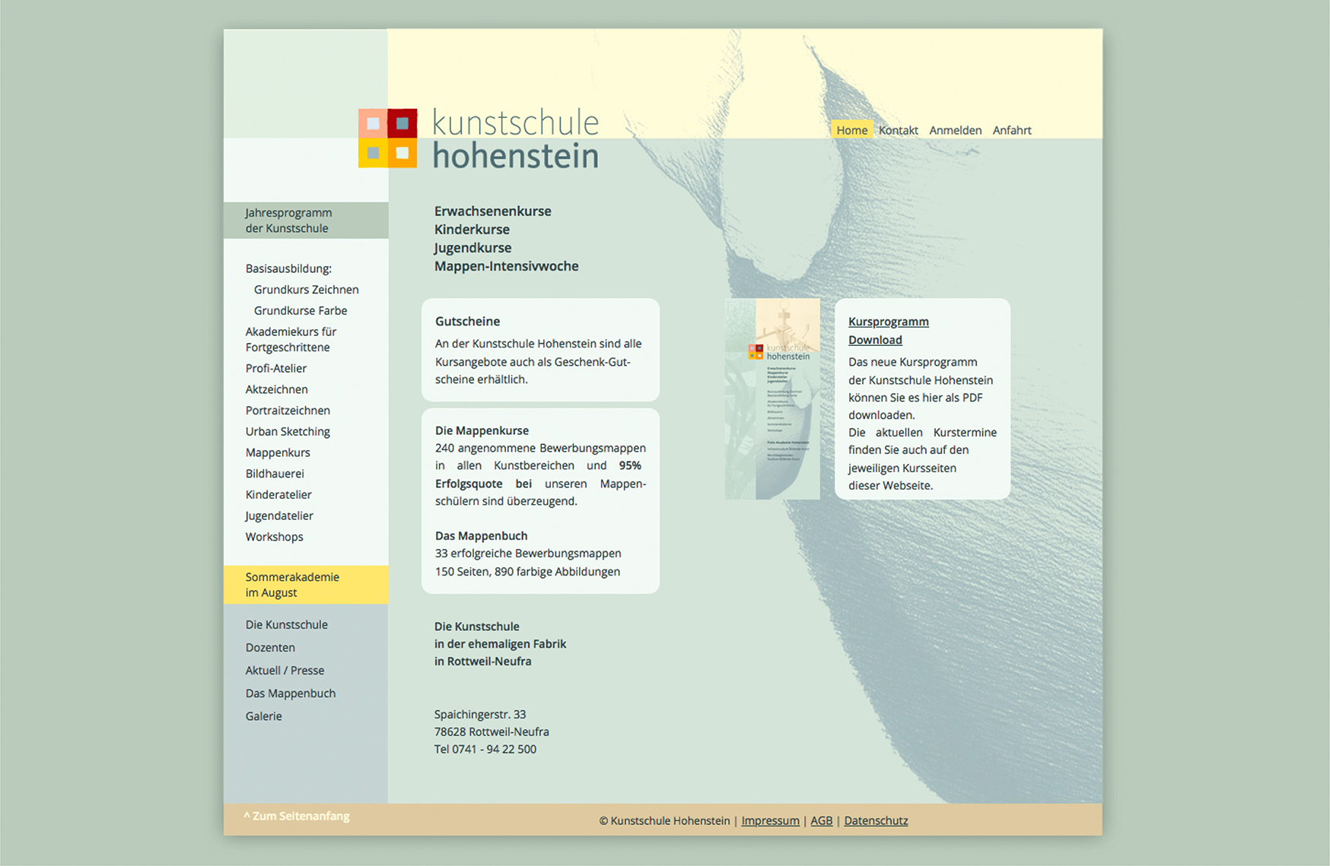The width and height of the screenshot is (1330, 866).
Task: Select Grundkurs Zeichnen in the sidebar
Action: (306, 290)
